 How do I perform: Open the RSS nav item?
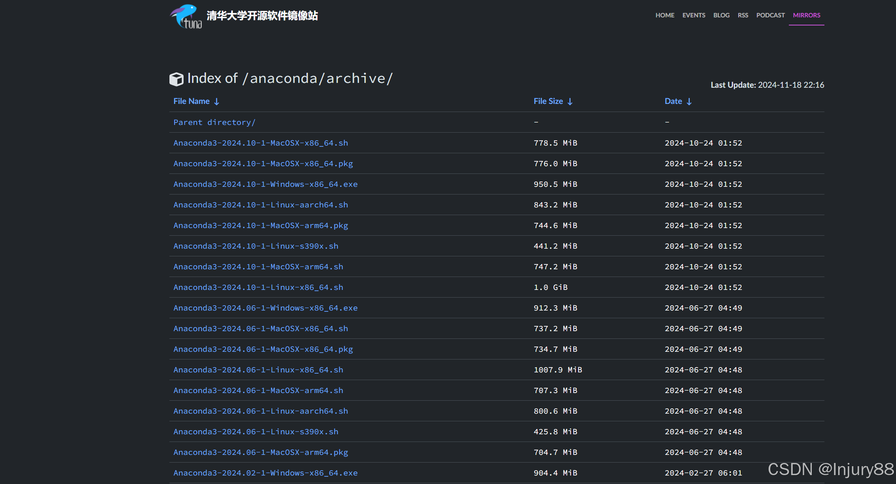click(x=743, y=15)
